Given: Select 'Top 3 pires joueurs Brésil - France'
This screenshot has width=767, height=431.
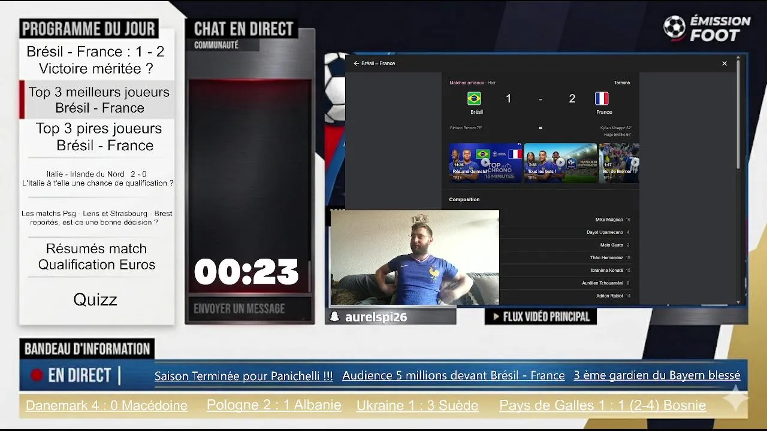Looking at the screenshot, I should point(99,136).
